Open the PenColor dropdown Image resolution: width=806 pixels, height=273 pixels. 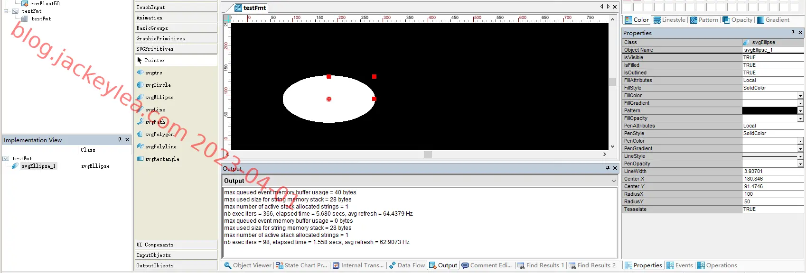pos(800,141)
